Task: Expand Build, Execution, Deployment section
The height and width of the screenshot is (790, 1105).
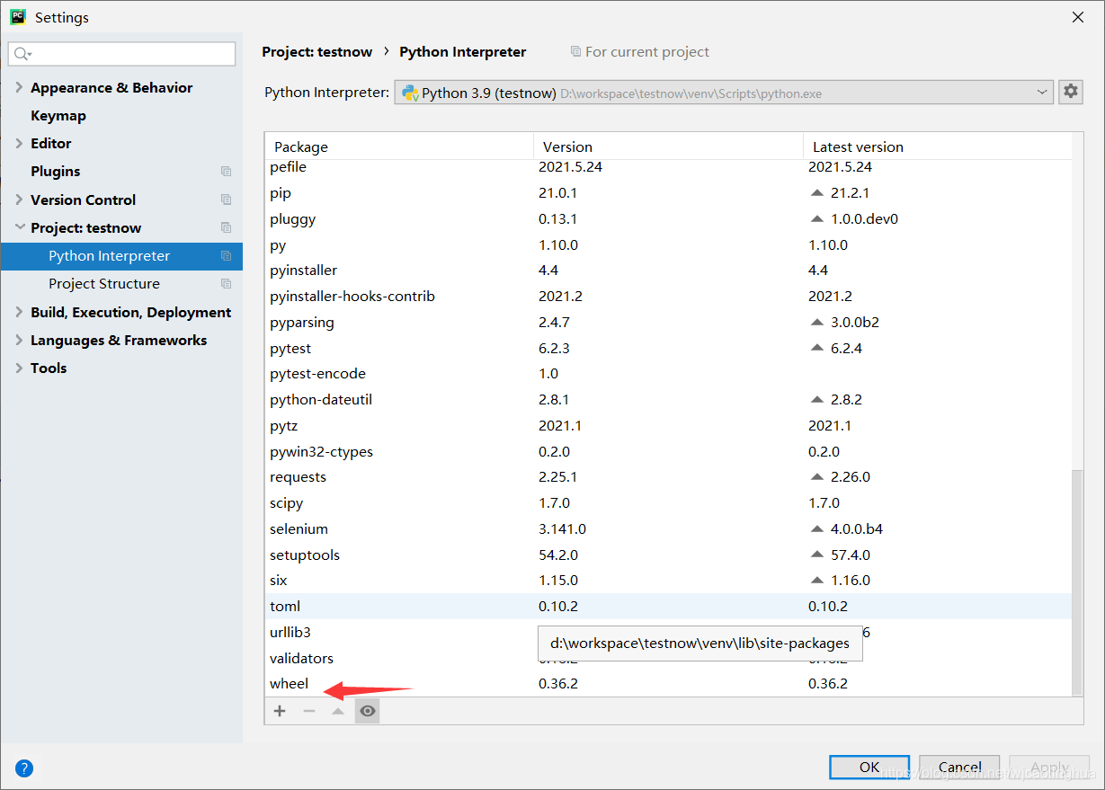Action: [x=19, y=312]
